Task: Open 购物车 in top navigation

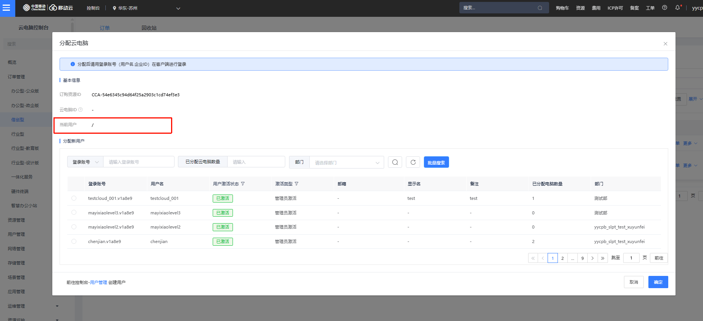Action: pos(562,8)
